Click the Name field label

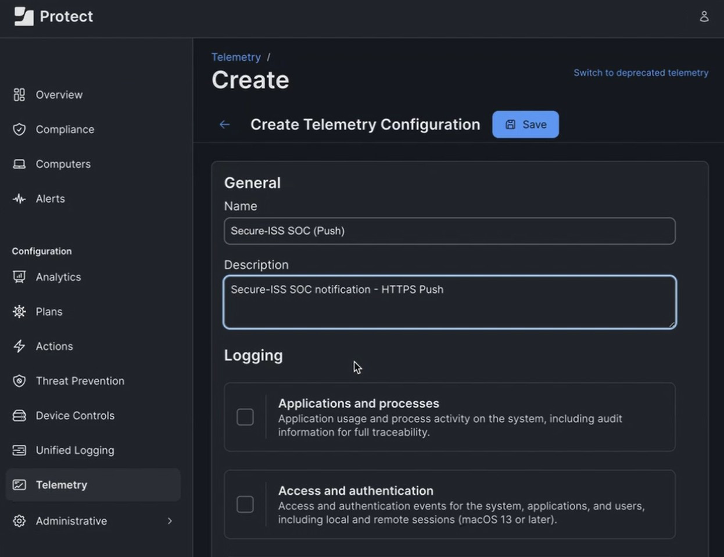tap(241, 206)
